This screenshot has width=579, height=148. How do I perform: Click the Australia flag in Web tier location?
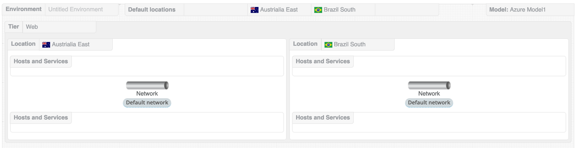pos(46,45)
